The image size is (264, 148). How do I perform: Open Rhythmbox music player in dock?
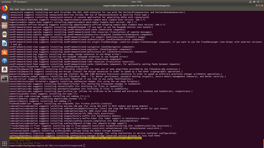pyautogui.click(x=5, y=34)
